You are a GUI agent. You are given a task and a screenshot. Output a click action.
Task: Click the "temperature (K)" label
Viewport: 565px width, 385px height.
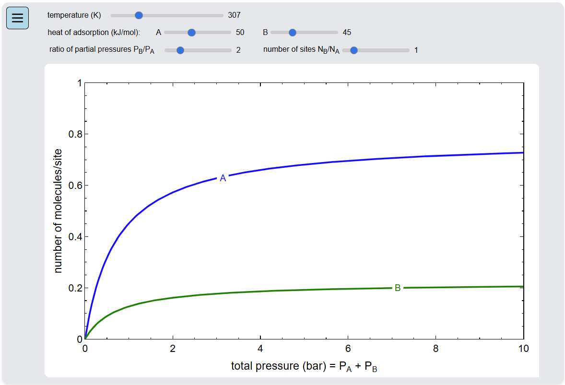pyautogui.click(x=74, y=15)
